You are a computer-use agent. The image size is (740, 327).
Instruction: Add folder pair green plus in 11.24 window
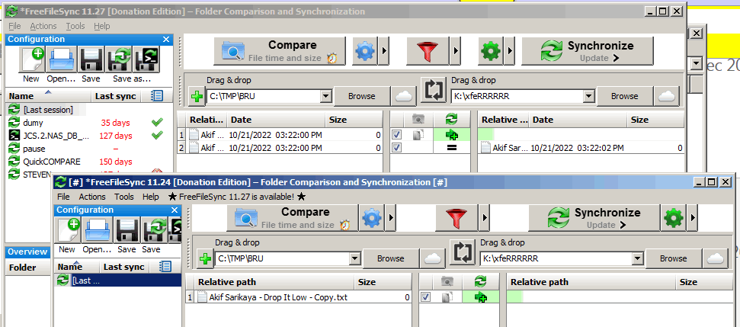(x=205, y=258)
